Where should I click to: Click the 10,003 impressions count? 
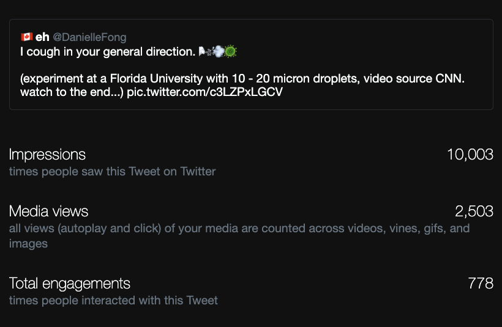(470, 155)
